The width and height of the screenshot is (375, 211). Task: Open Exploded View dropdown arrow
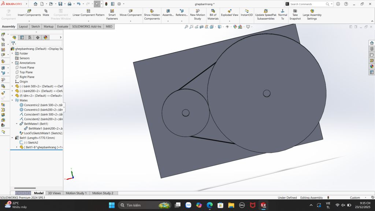pyautogui.click(x=230, y=21)
